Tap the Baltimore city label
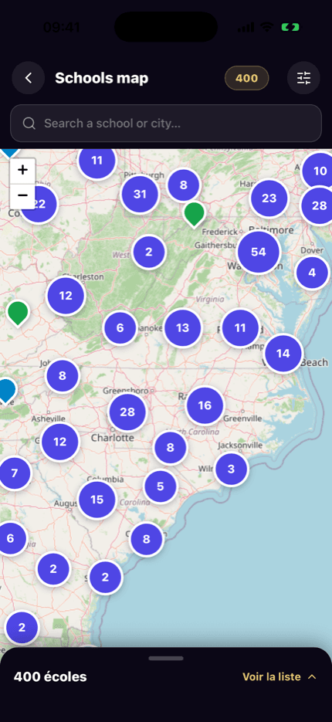The width and height of the screenshot is (332, 722). pos(271,229)
